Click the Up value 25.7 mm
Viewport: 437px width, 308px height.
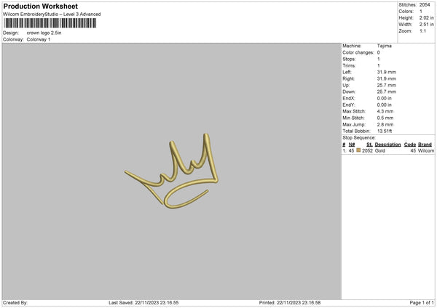387,85
